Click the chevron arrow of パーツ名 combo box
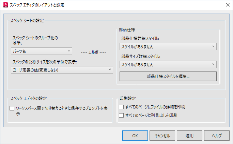The image size is (233, 144). pos(68,51)
